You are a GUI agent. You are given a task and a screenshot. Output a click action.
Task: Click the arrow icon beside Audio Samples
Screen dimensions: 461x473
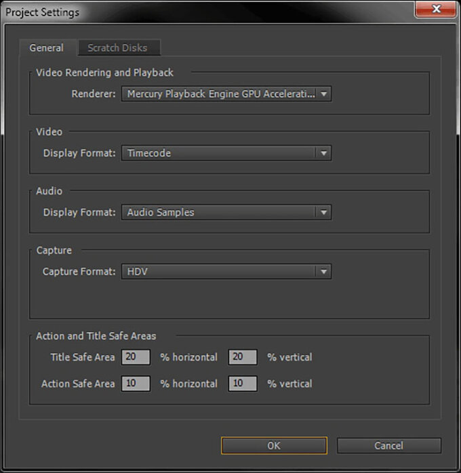324,213
